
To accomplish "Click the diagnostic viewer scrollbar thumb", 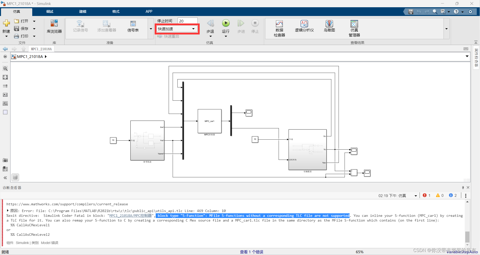I will (467, 237).
